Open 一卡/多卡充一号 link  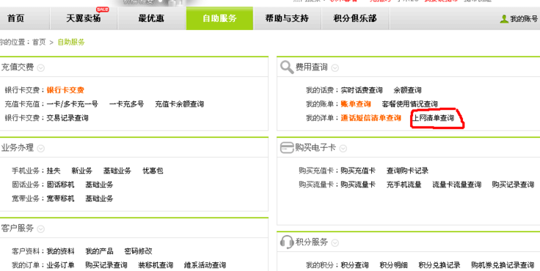(73, 104)
